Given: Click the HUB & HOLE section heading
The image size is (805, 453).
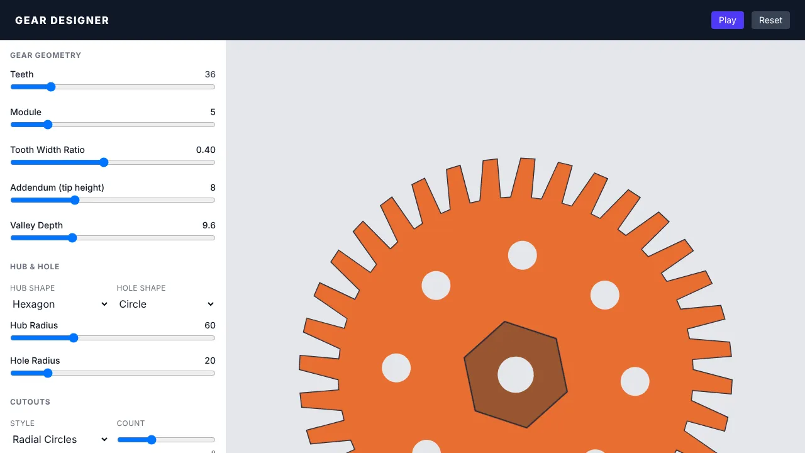Looking at the screenshot, I should [35, 267].
